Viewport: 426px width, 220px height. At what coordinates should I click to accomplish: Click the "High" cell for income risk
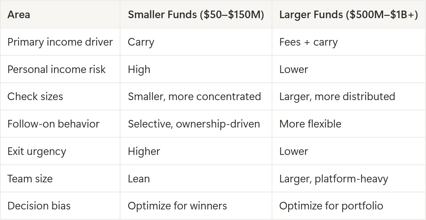coord(139,69)
